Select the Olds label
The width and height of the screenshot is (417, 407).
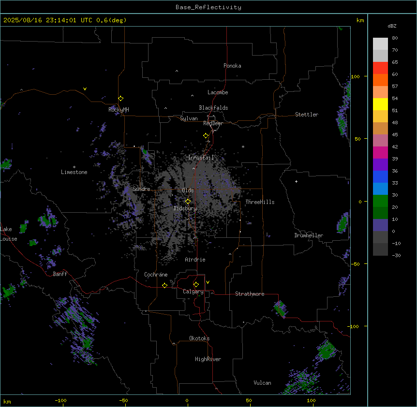coord(188,190)
